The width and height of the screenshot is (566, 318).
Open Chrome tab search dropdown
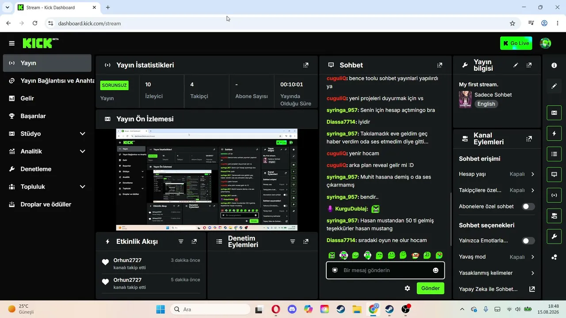click(7, 8)
